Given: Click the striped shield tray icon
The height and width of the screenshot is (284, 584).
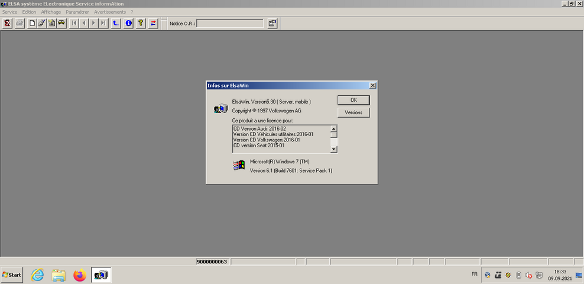Looking at the screenshot, I should point(508,276).
